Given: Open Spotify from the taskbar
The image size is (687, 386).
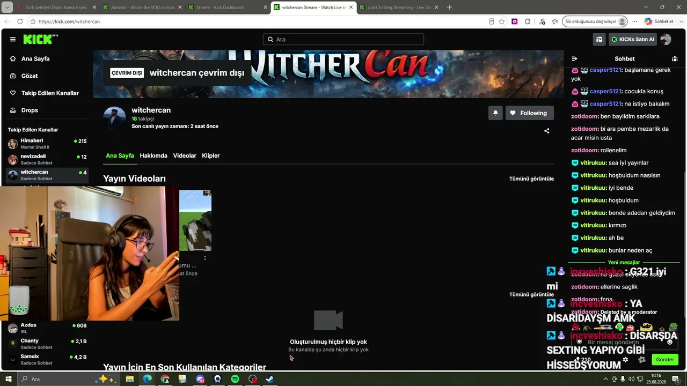Looking at the screenshot, I should coord(235,379).
